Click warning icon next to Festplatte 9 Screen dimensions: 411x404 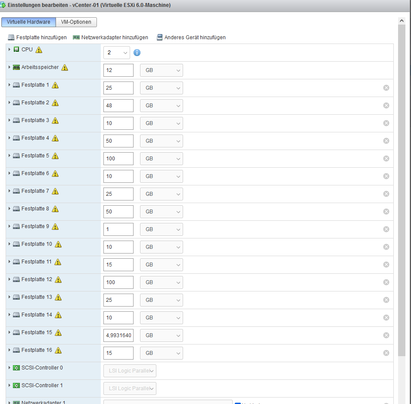[55, 227]
